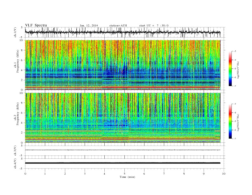Click the "-3" tick on ch.1 colorbar

pyautogui.click(x=235, y=51)
